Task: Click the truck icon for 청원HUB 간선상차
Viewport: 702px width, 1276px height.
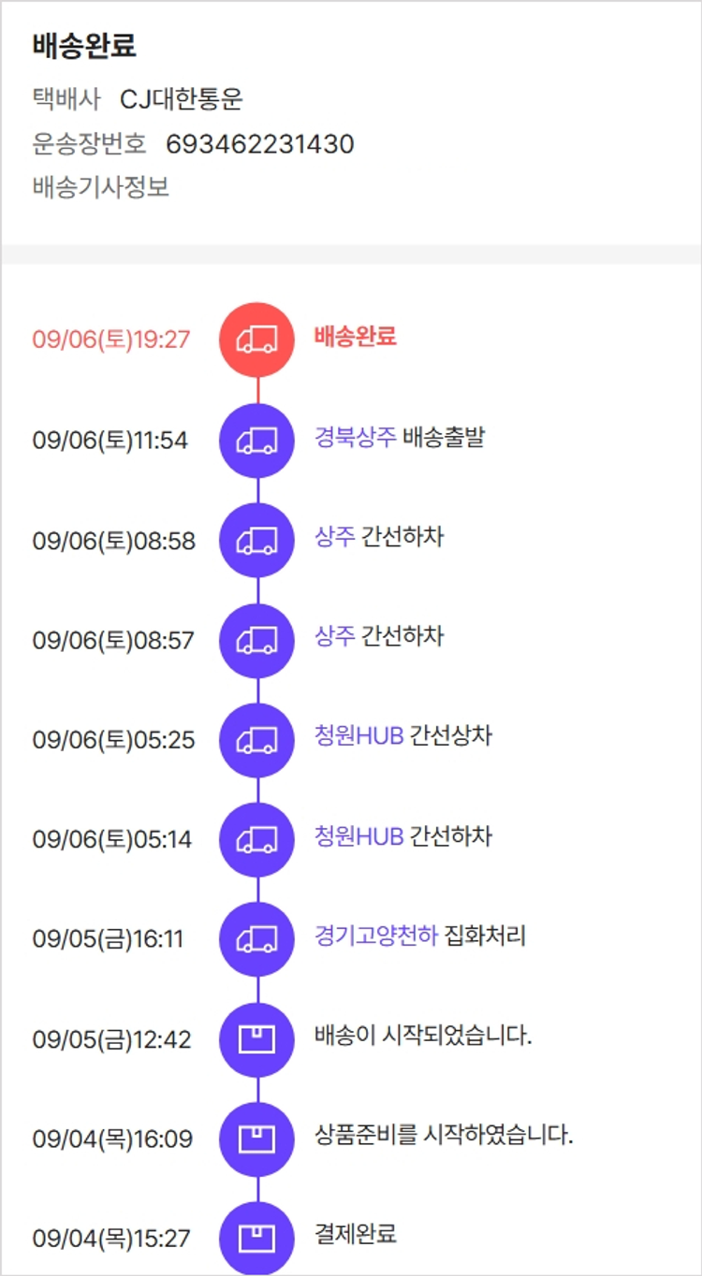Action: [x=256, y=740]
